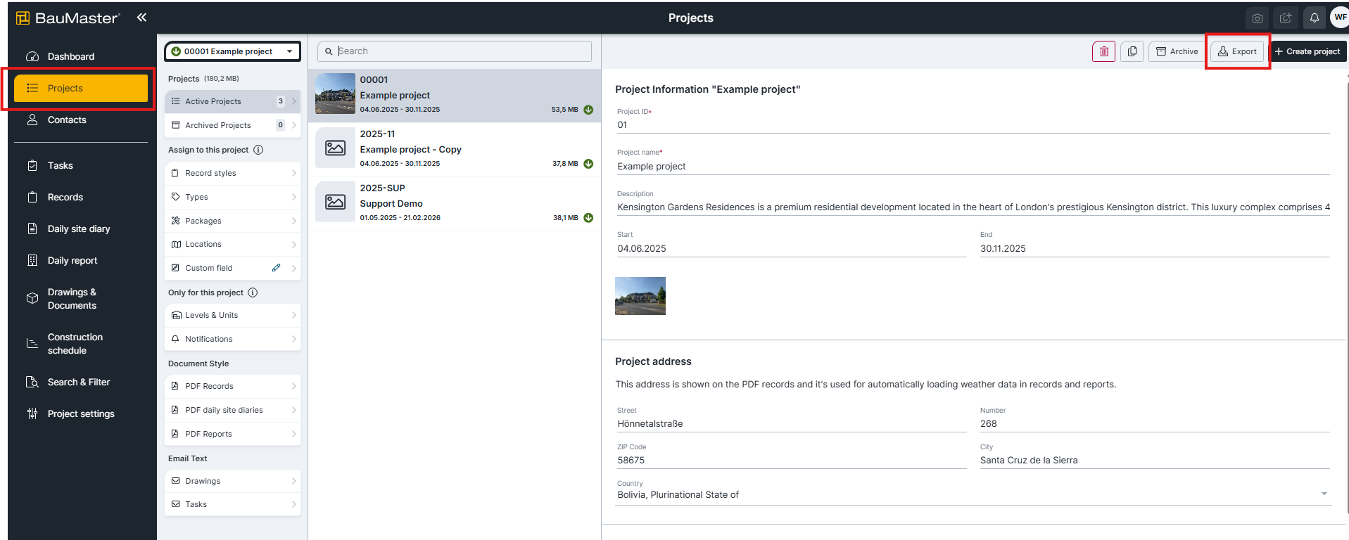Click the Export button
1349x540 pixels.
pyautogui.click(x=1237, y=51)
